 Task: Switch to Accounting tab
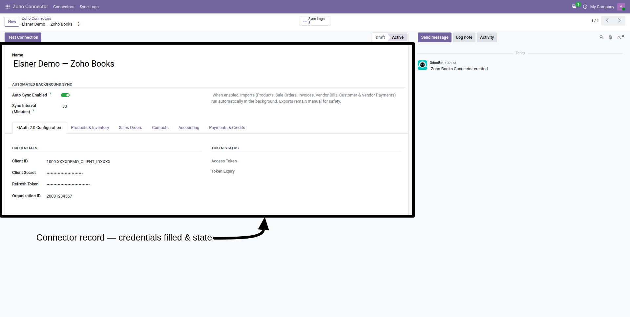[x=189, y=128]
